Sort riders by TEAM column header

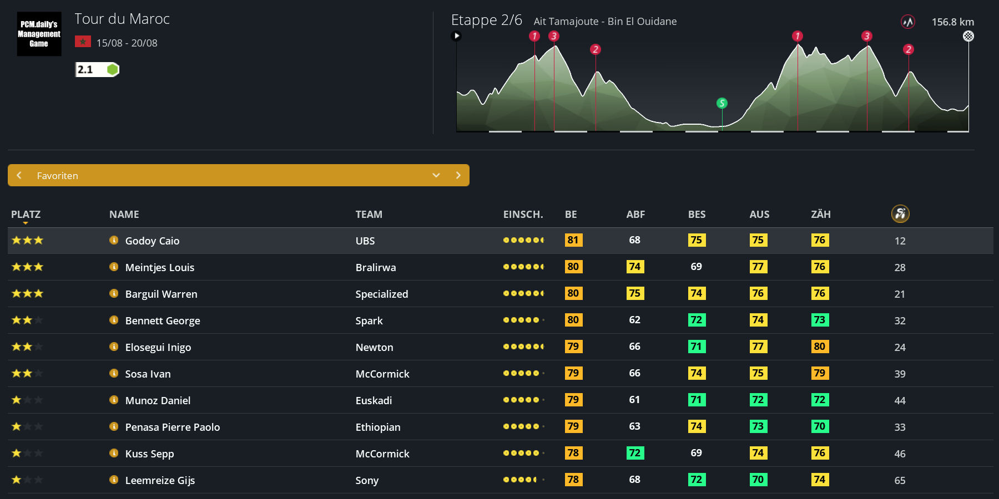coord(369,215)
